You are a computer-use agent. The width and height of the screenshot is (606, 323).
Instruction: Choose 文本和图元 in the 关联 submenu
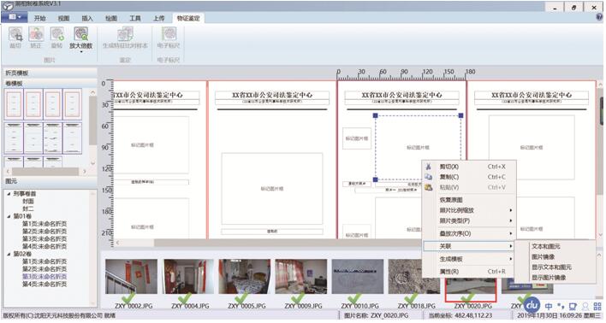pos(546,246)
